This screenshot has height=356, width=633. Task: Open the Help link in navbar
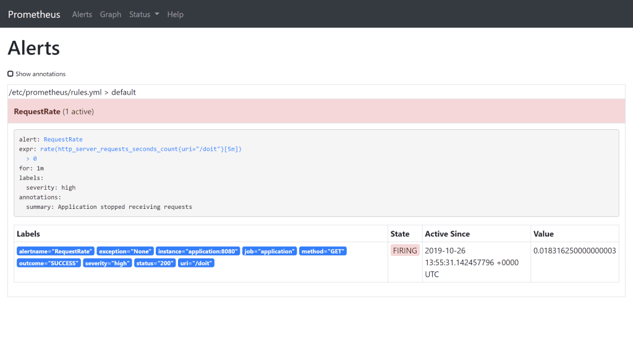coord(175,14)
